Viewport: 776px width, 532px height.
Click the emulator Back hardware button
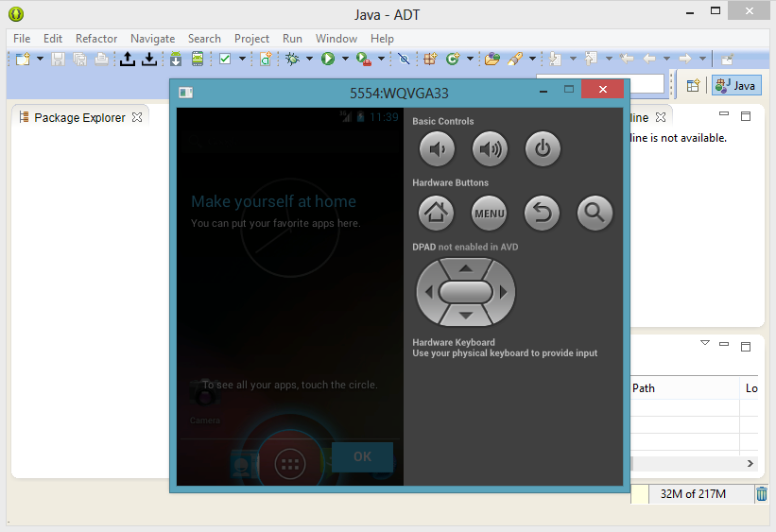click(x=542, y=214)
